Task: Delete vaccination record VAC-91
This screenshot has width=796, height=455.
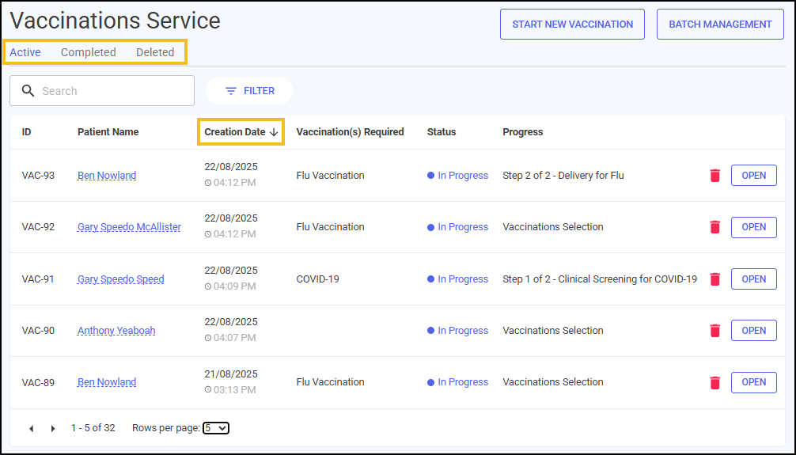Action: 715,279
